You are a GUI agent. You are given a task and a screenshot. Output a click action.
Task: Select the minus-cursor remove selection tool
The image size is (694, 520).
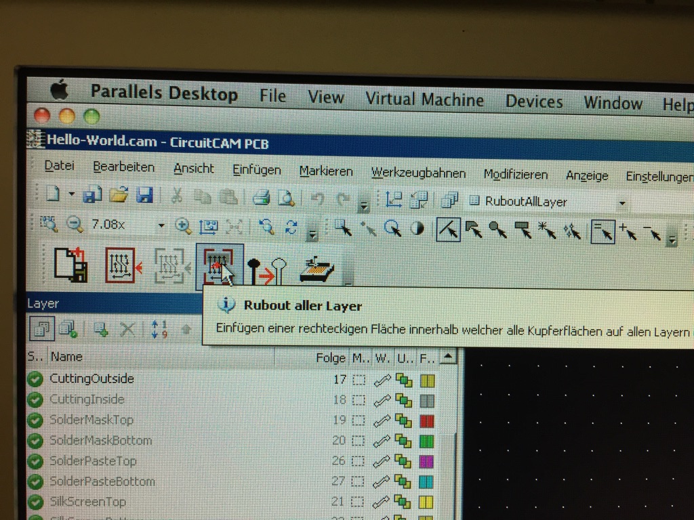point(653,233)
